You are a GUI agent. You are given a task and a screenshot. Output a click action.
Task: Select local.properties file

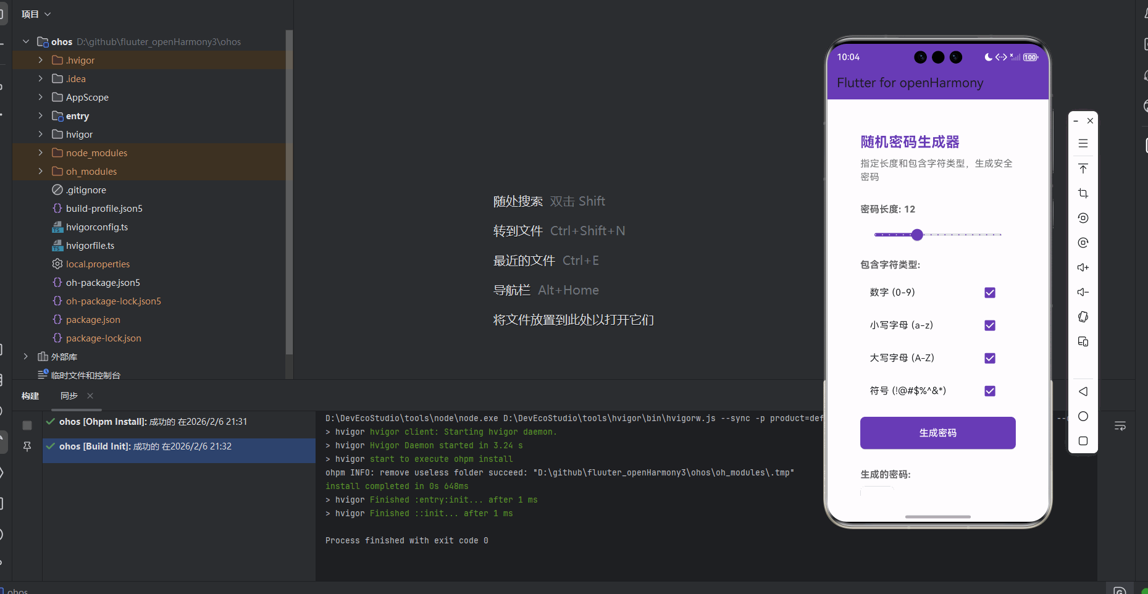tap(98, 264)
